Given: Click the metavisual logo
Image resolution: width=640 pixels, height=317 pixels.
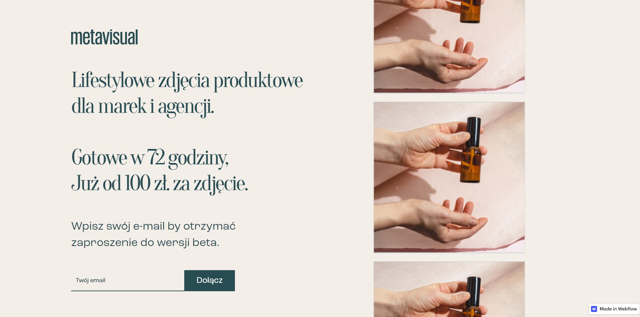Looking at the screenshot, I should tap(104, 37).
